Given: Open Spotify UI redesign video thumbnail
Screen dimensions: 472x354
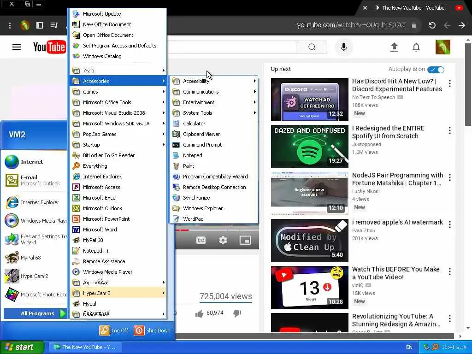Looking at the screenshot, I should (309, 147).
